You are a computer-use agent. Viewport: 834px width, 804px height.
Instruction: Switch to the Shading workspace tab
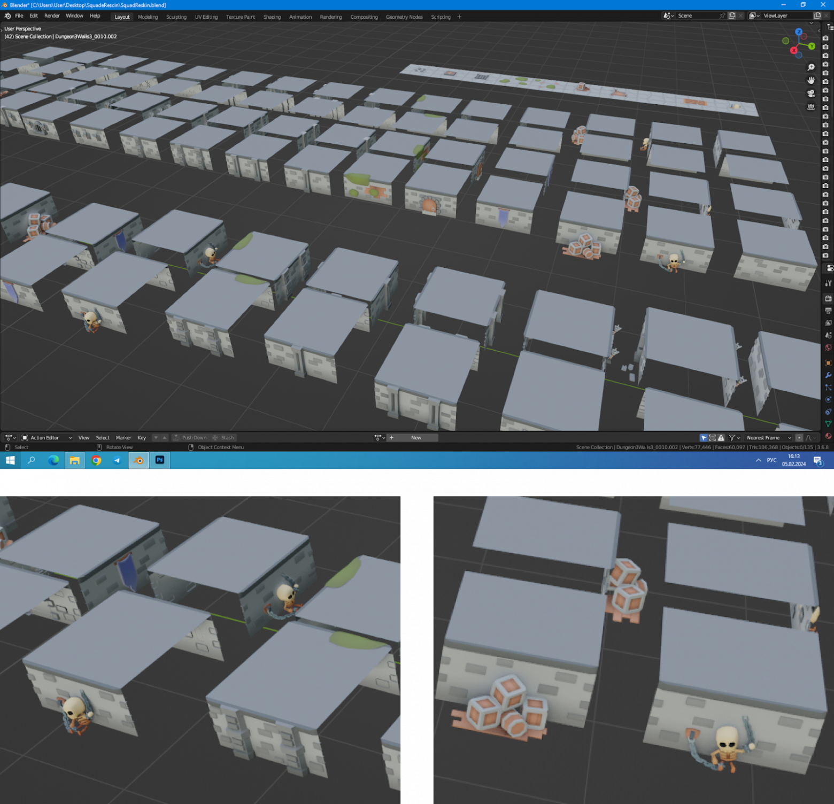272,17
